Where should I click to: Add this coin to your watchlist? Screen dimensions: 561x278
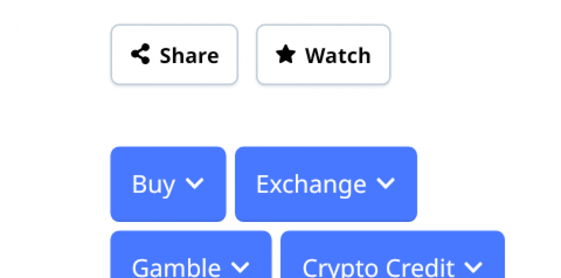323,55
